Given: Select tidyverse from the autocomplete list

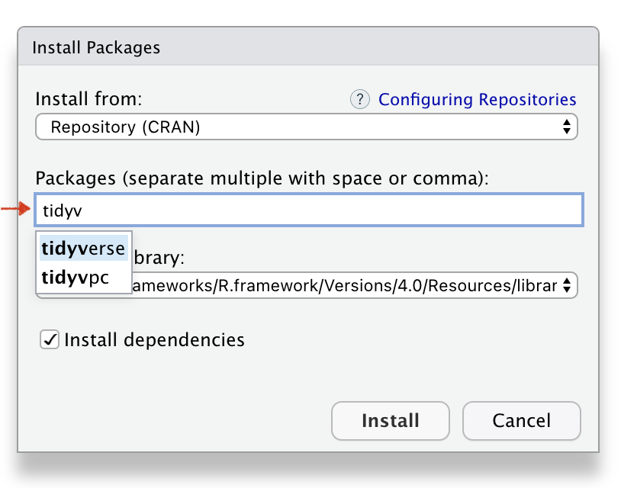Looking at the screenshot, I should [83, 248].
